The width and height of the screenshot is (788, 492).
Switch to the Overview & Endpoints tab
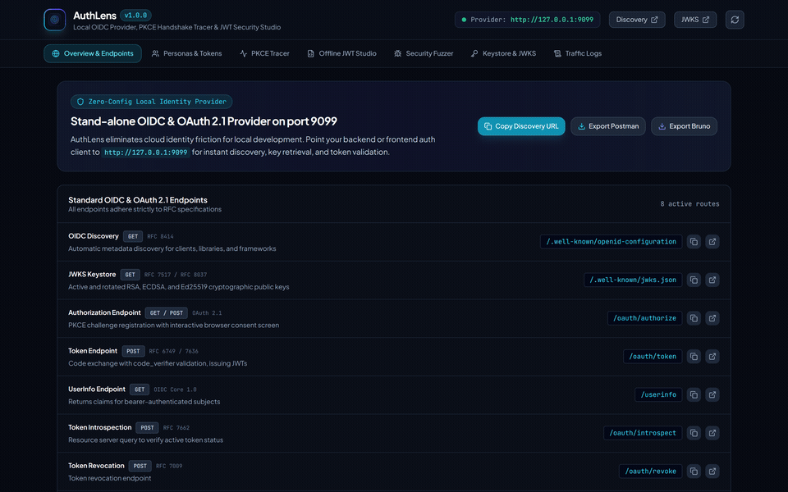tap(93, 53)
